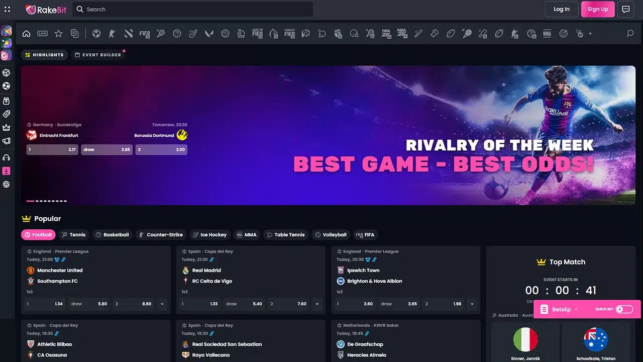Open the Athletic Bilbao match title
This screenshot has height=362, width=643.
[55, 344]
